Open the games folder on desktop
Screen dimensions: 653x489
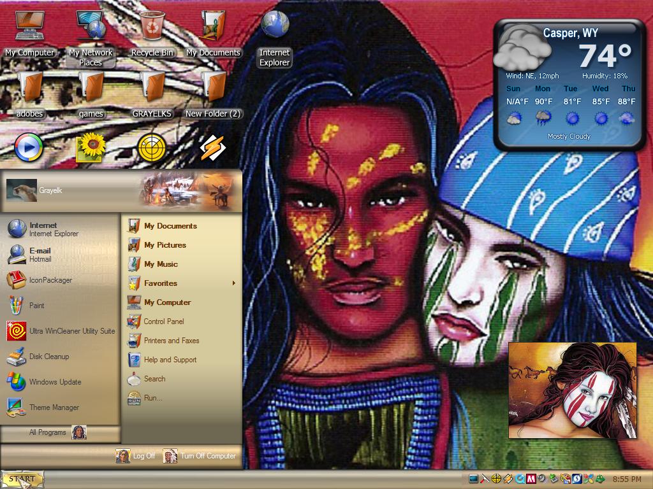coord(91,96)
